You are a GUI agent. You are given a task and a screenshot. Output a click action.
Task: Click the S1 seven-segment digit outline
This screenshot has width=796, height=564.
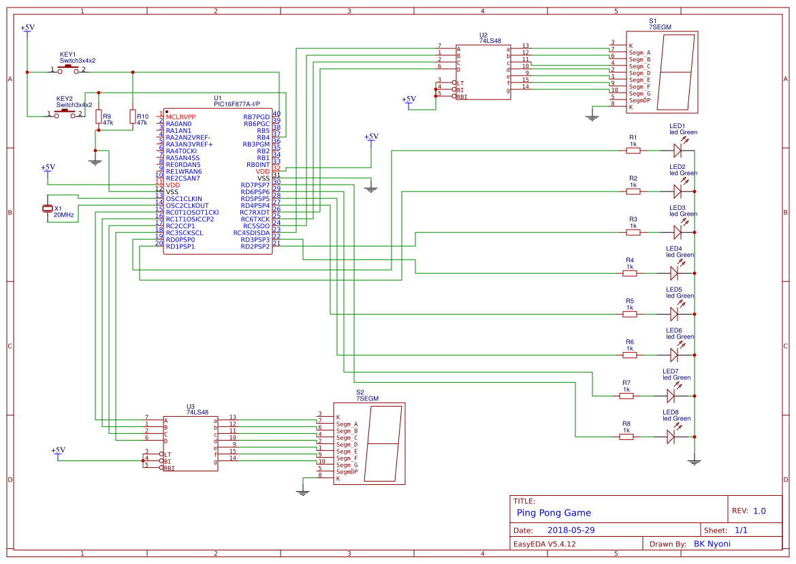(675, 72)
